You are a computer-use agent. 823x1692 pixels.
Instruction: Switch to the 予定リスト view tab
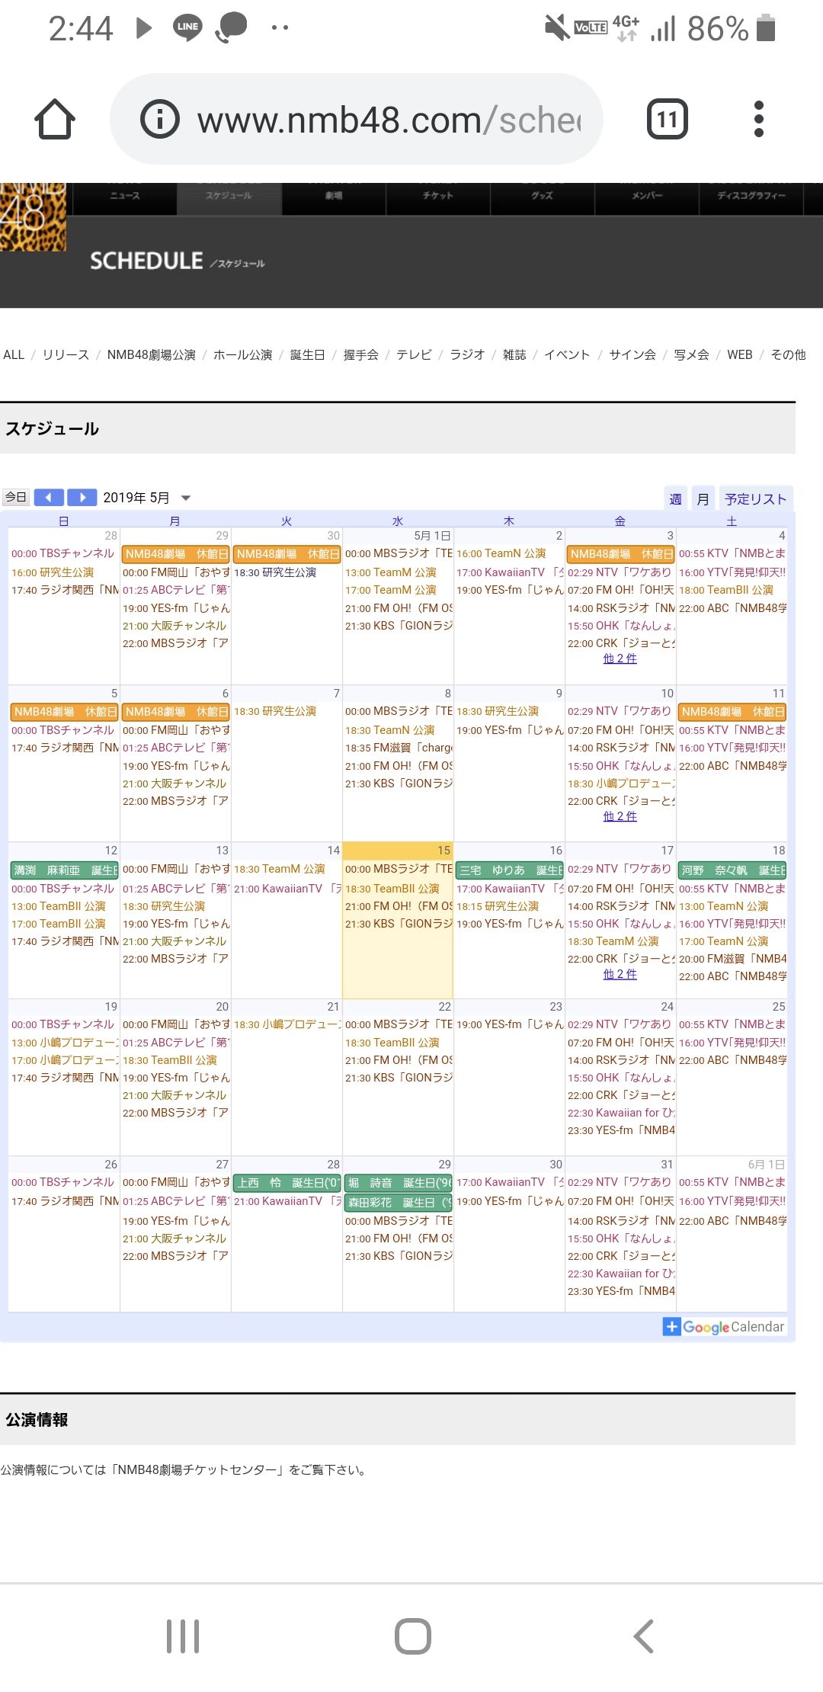pyautogui.click(x=755, y=499)
